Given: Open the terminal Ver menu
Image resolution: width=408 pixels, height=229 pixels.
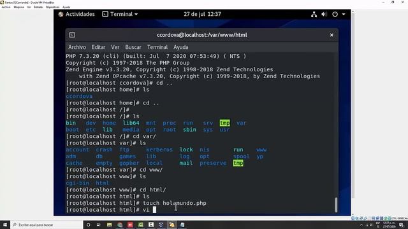Looking at the screenshot, I should 115,47.
